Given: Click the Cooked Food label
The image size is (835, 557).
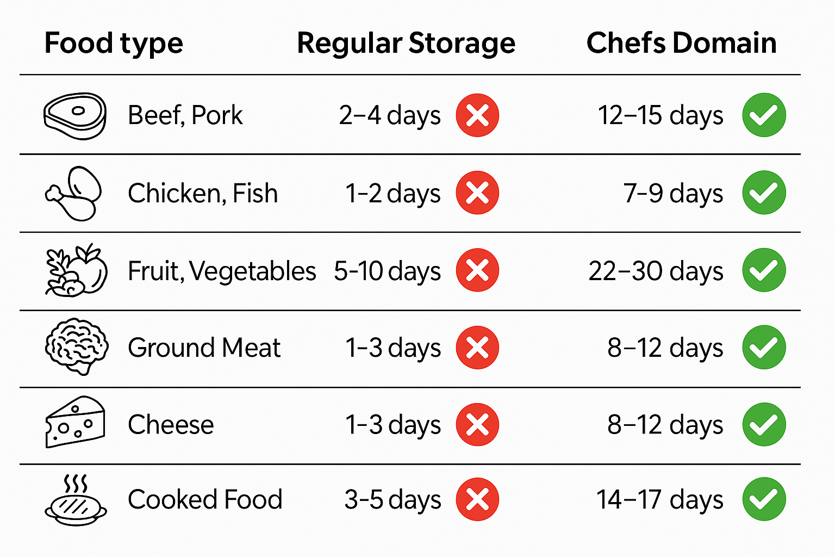Looking at the screenshot, I should 205,499.
